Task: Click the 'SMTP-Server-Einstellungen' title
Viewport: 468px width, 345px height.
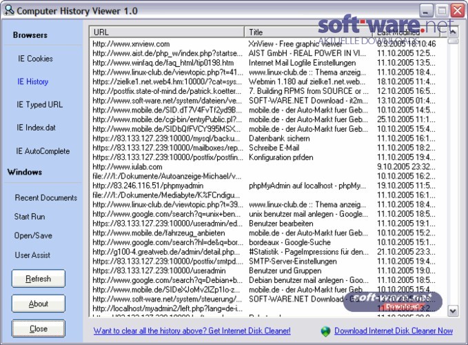Action: pos(292,262)
